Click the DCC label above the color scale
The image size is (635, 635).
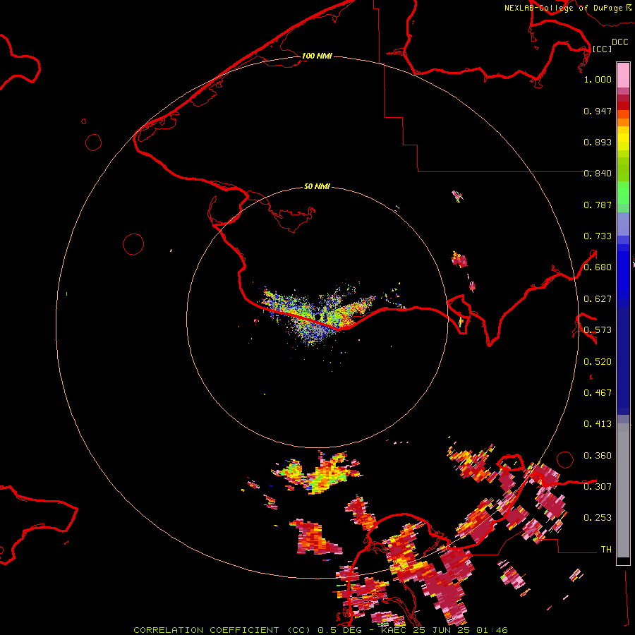(x=620, y=42)
